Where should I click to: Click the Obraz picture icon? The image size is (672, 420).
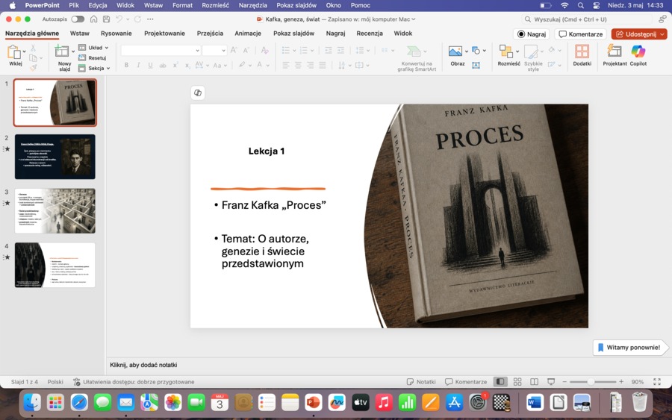455,51
